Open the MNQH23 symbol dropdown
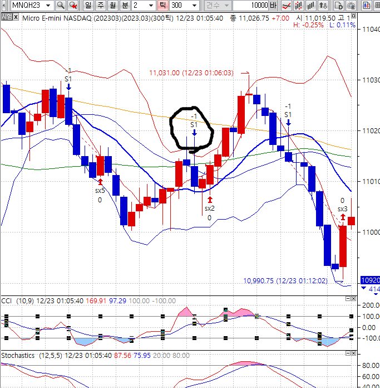Screen dimensions: 380x388 coord(48,6)
